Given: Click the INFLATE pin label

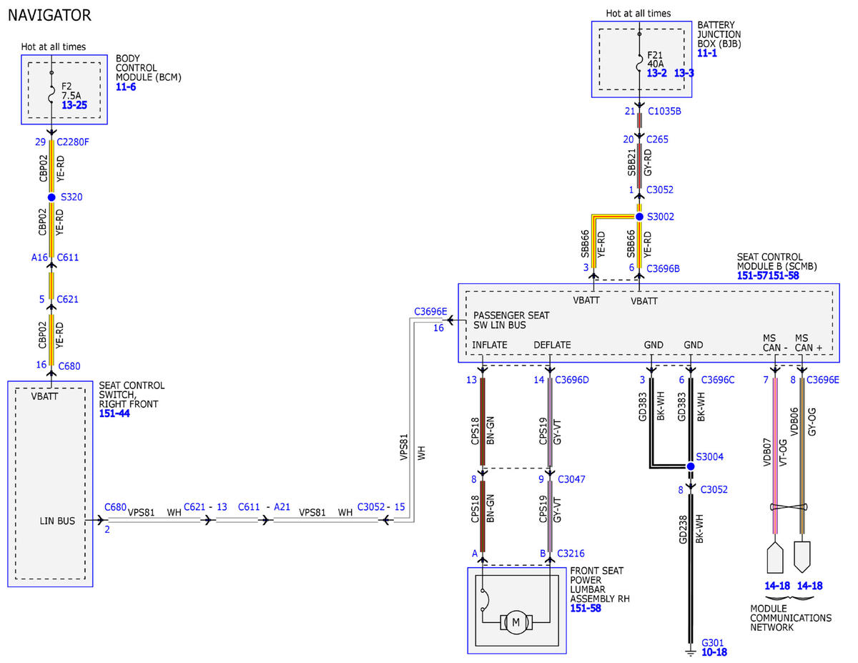Looking at the screenshot, I should [x=490, y=345].
